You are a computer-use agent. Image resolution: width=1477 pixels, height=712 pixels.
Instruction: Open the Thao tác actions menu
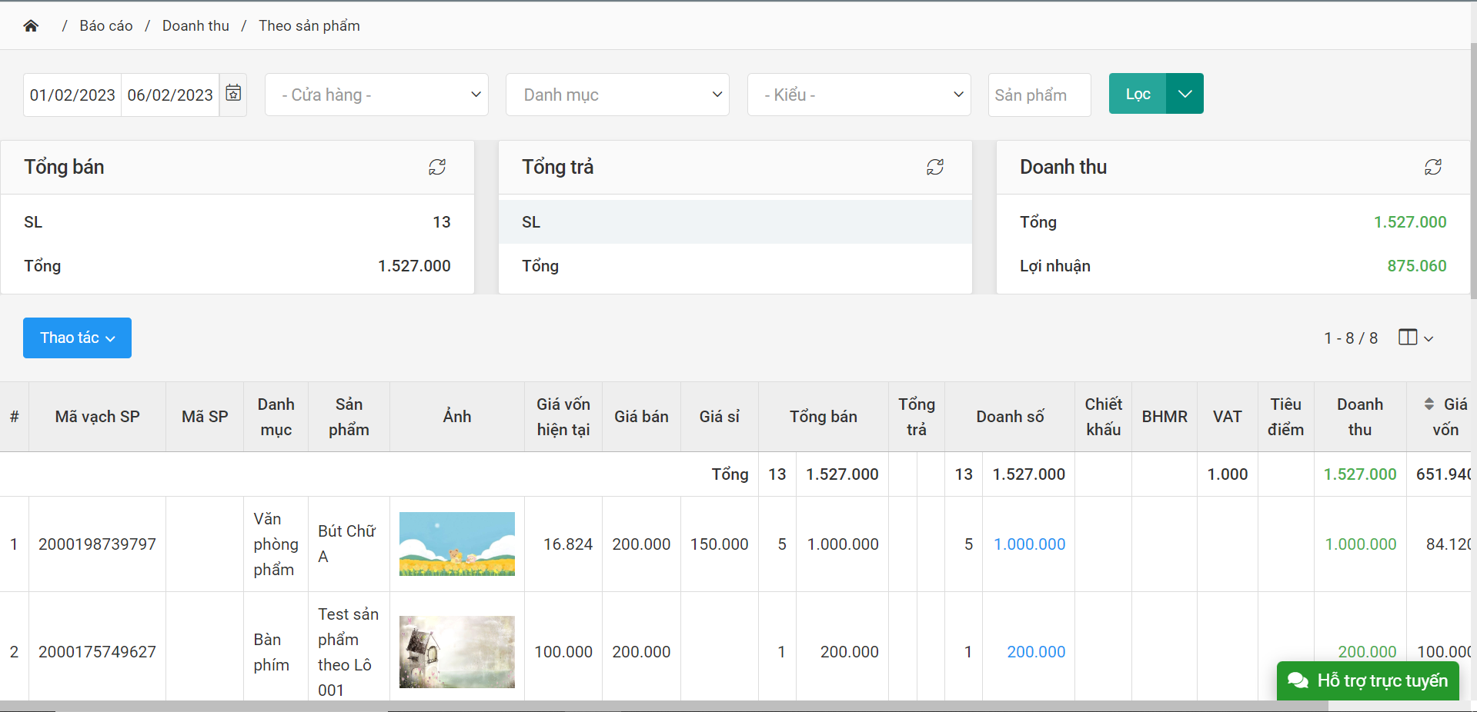(x=77, y=338)
